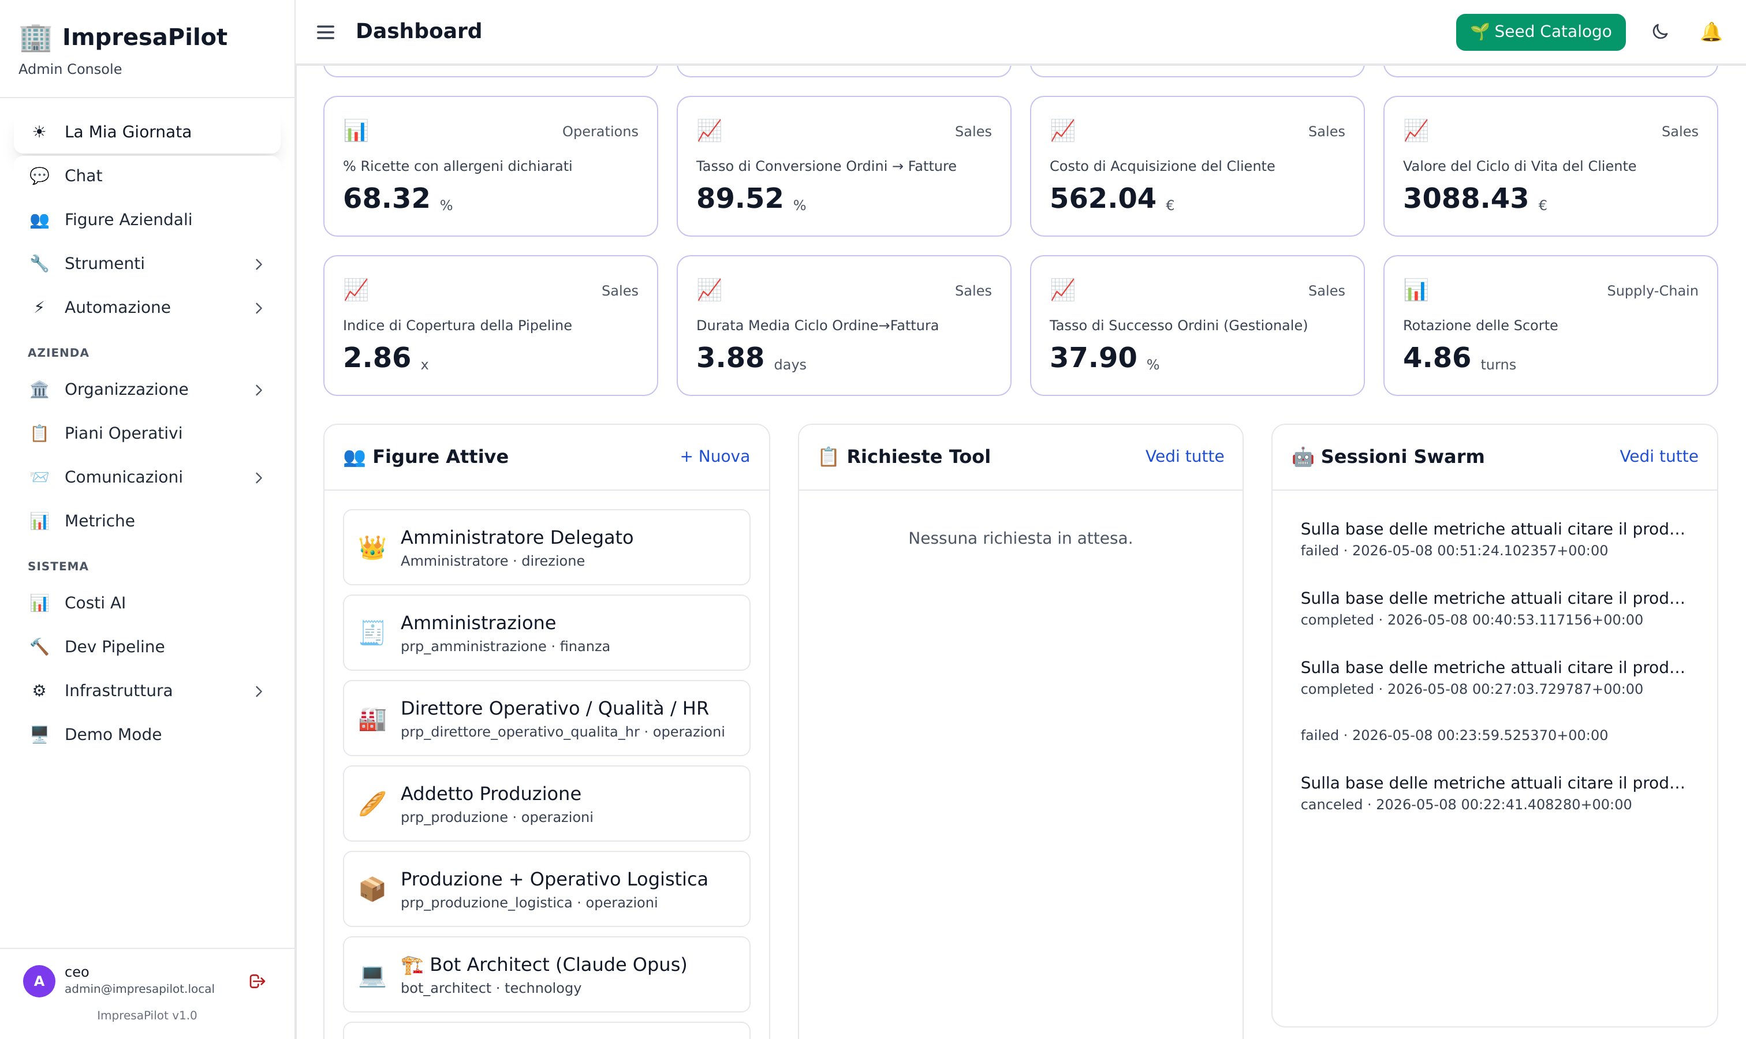
Task: Open Piani Operativi in sidebar
Action: click(x=147, y=433)
